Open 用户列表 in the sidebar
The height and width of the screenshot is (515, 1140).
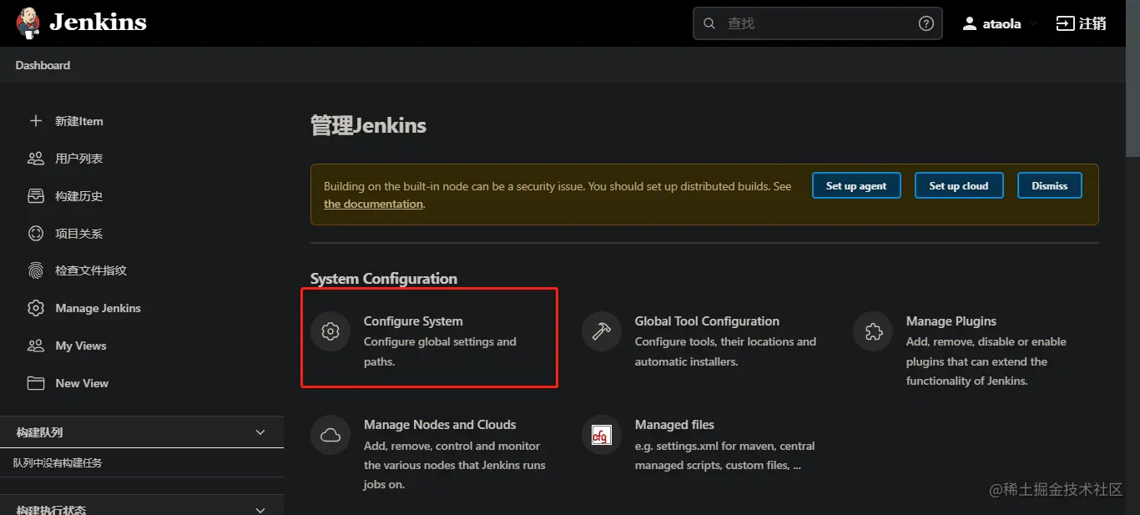78,159
